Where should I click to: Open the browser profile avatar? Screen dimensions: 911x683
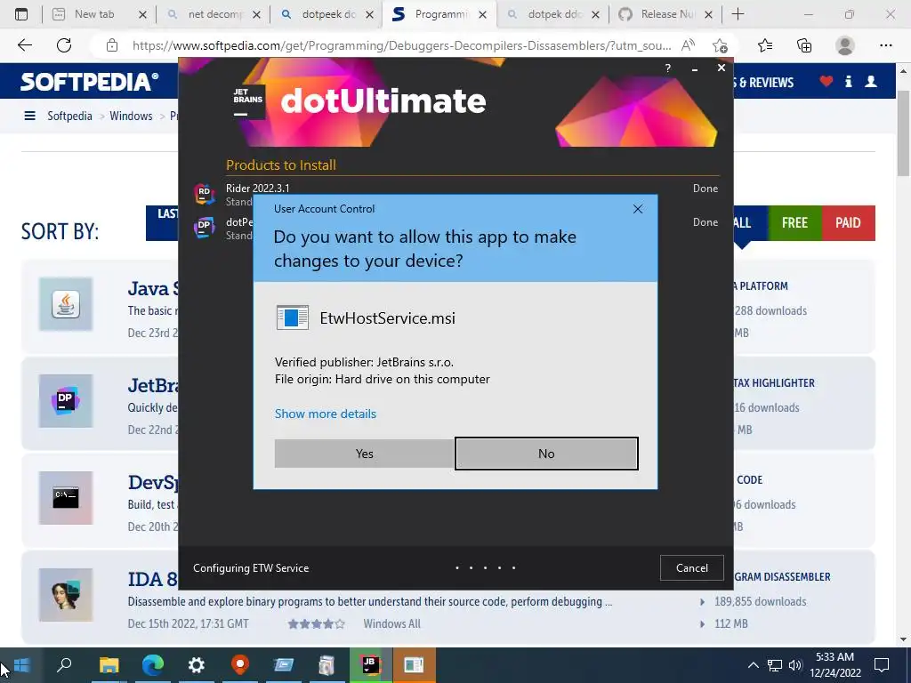(x=845, y=45)
